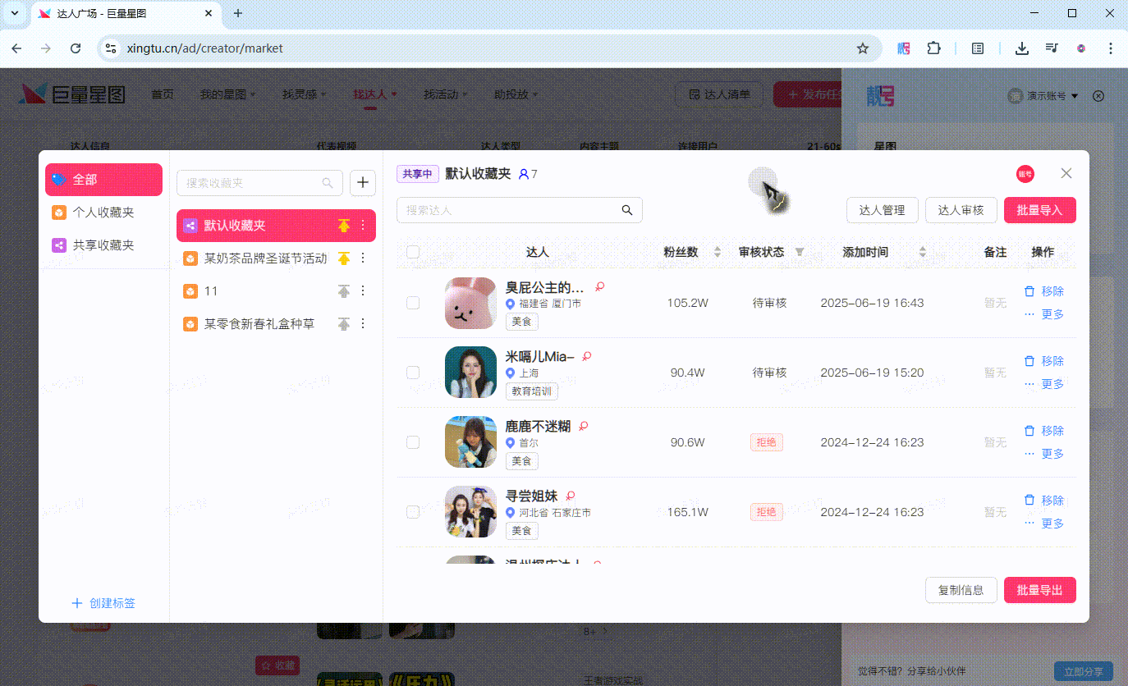
Task: Tick the checkbox for 米嘱儿Mia-
Action: pos(413,373)
